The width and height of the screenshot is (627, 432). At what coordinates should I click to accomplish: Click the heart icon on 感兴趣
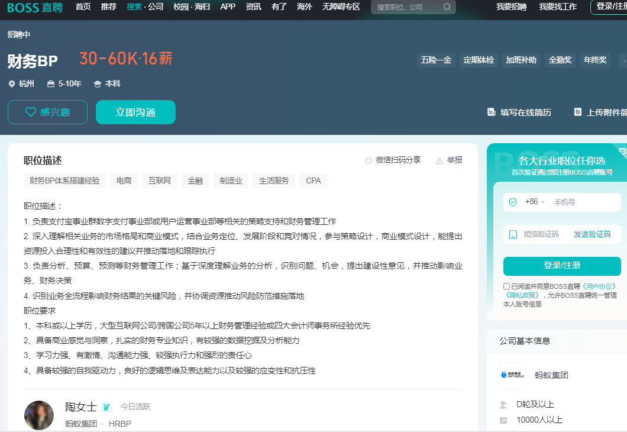31,112
